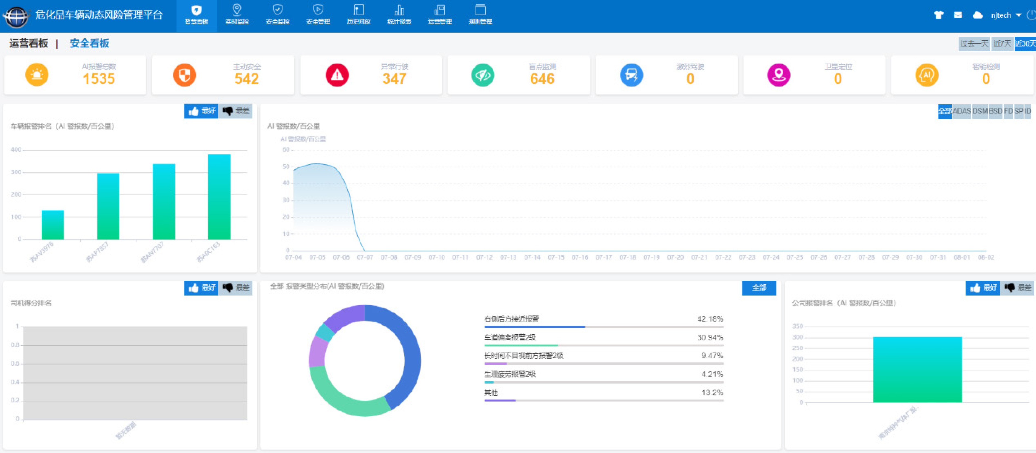Expand the njtech user dropdown arrow
Viewport: 1036px width, 453px height.
pos(1019,15)
